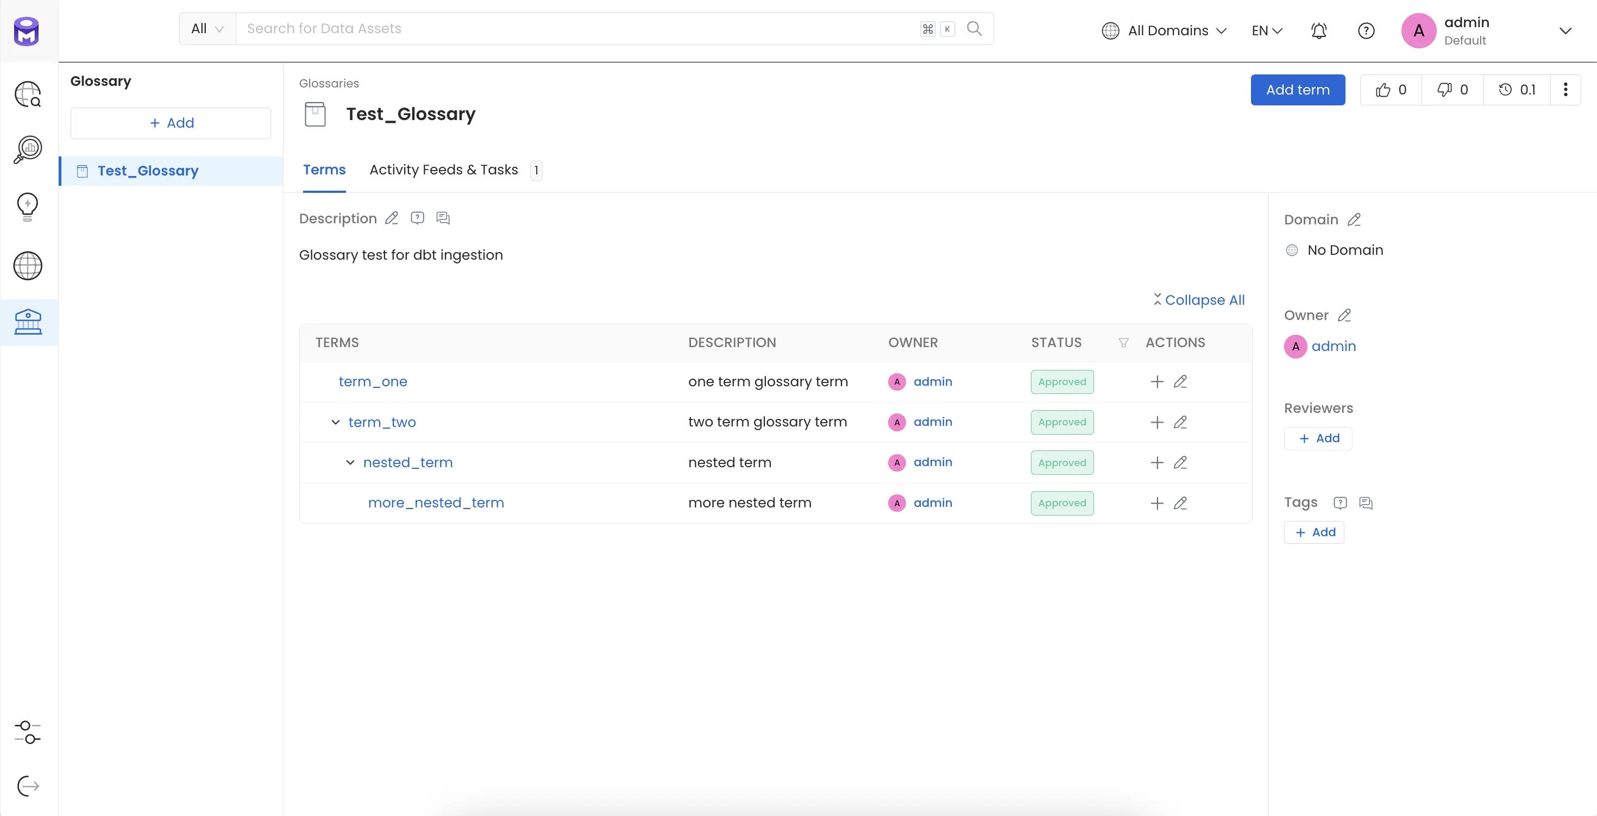
Task: Switch to the Terms tab
Action: (x=324, y=170)
